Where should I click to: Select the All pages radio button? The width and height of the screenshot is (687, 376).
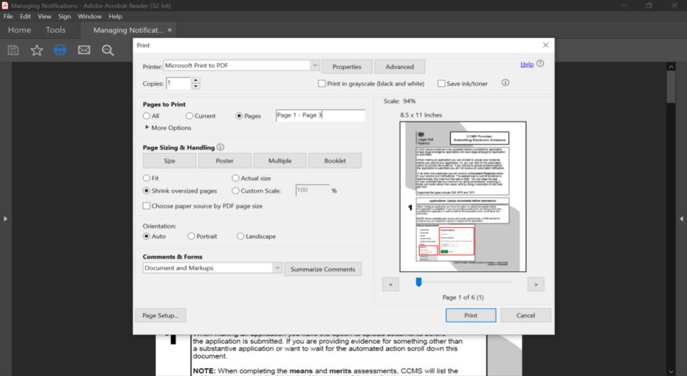[147, 116]
